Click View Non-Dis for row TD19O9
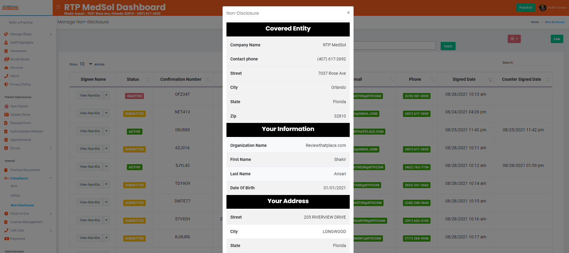569x253 pixels. [90, 185]
